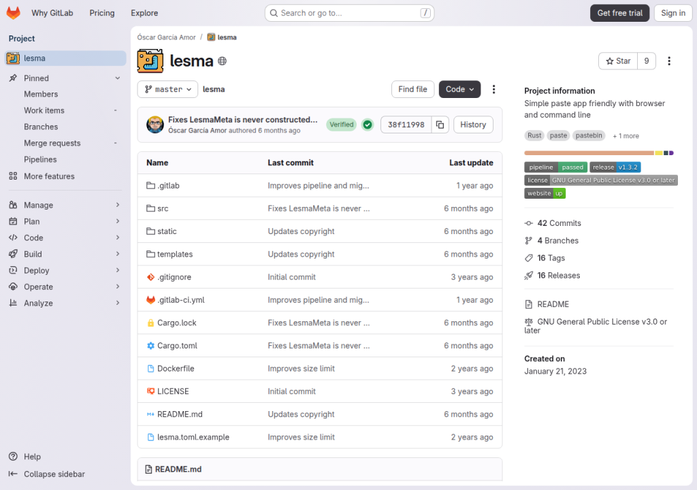This screenshot has height=490, width=697.
Task: Click the .gitlab-ci.yml fox icon
Action: (x=150, y=300)
